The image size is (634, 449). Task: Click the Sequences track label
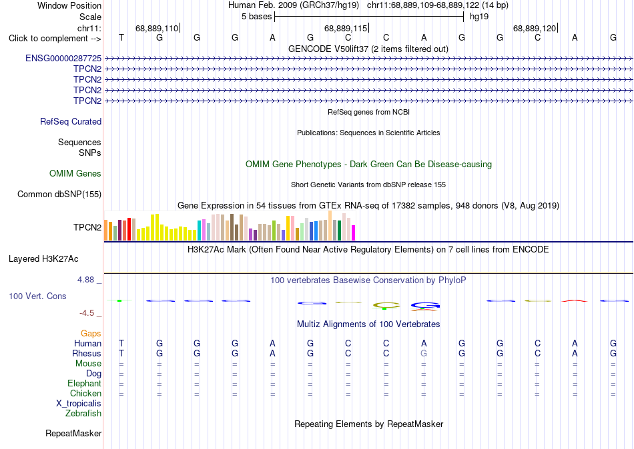tap(79, 142)
